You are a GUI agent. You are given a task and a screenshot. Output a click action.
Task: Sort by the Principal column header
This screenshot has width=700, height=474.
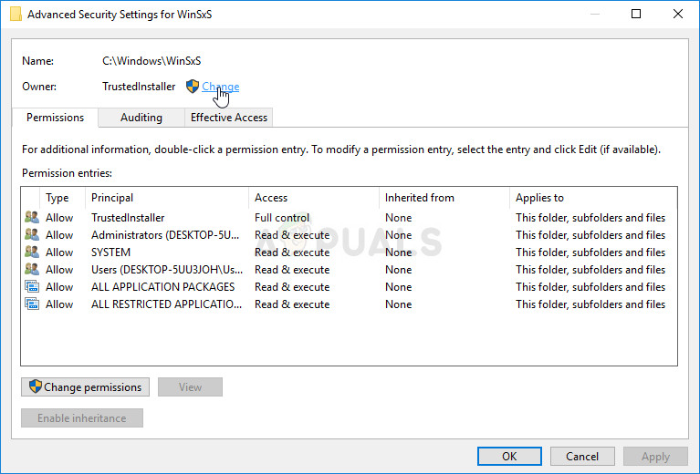pos(166,198)
